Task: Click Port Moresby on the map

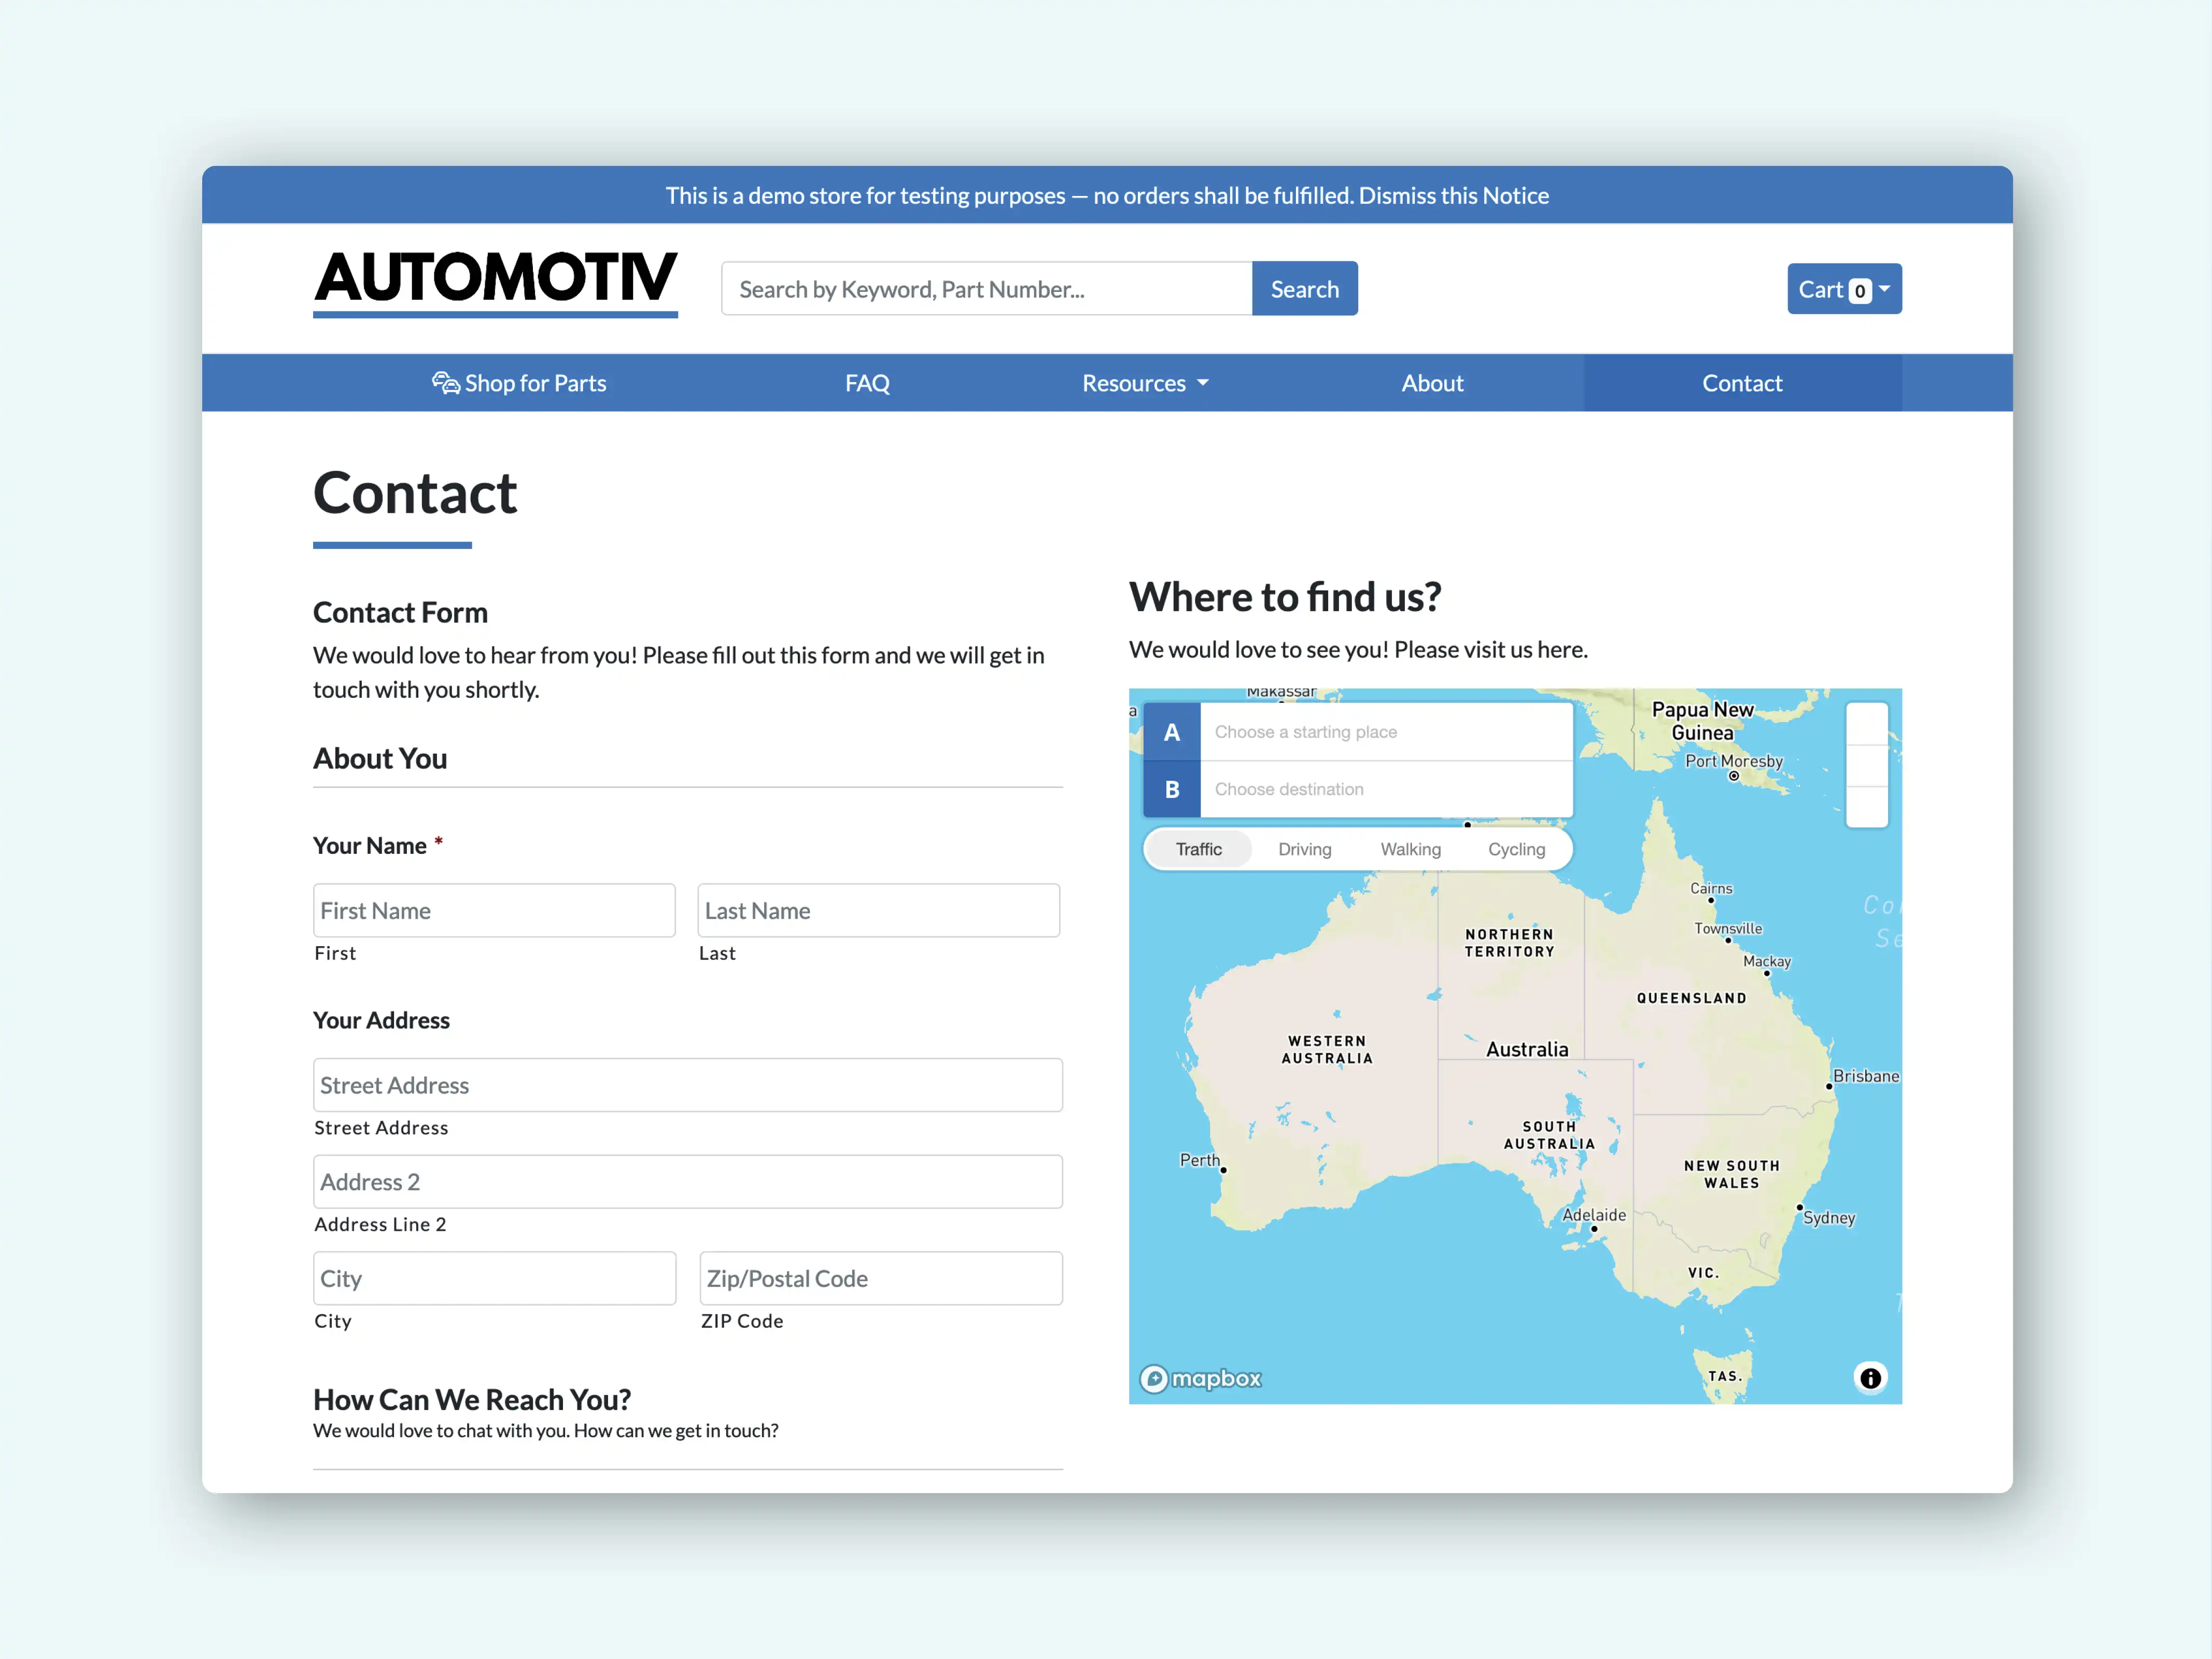Action: click(x=1734, y=761)
